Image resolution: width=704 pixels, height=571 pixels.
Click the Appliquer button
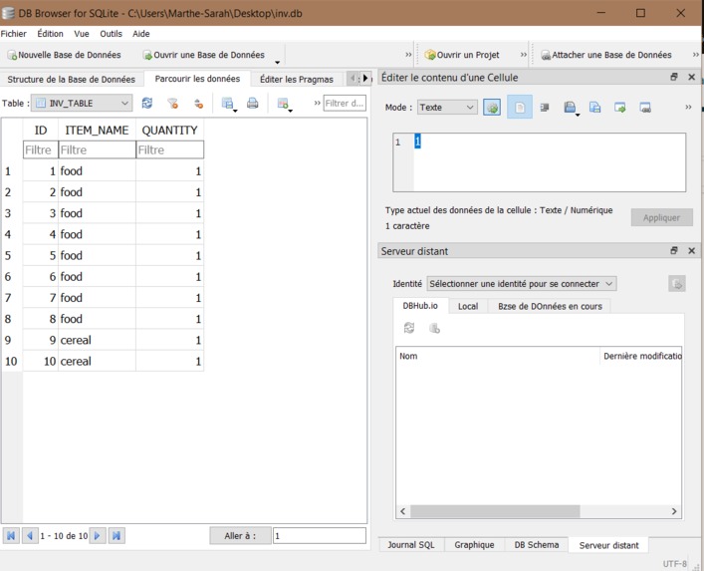click(x=661, y=217)
